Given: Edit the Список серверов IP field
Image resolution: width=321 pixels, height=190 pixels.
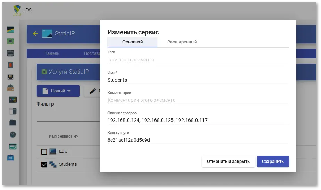Looking at the screenshot, I should click(x=198, y=120).
